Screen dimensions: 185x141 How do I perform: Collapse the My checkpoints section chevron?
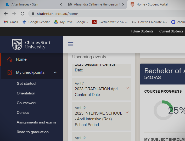(x=55, y=72)
